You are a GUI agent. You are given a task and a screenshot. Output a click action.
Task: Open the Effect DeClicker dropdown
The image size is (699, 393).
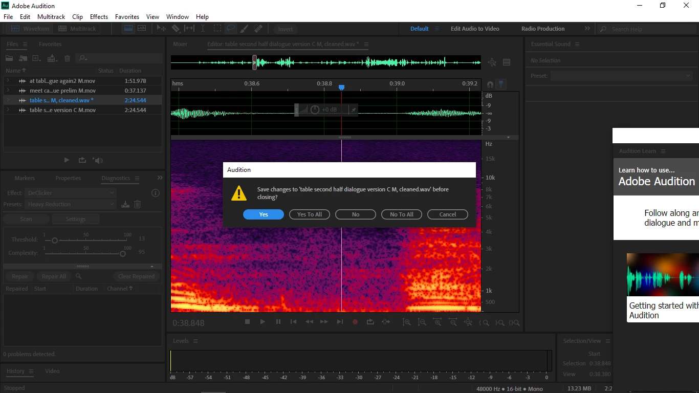coord(71,193)
